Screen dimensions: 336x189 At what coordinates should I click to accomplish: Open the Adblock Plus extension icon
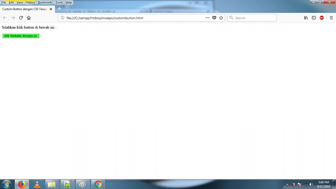[x=322, y=18]
